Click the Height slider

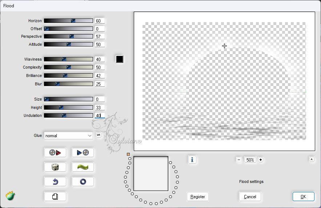68,107
